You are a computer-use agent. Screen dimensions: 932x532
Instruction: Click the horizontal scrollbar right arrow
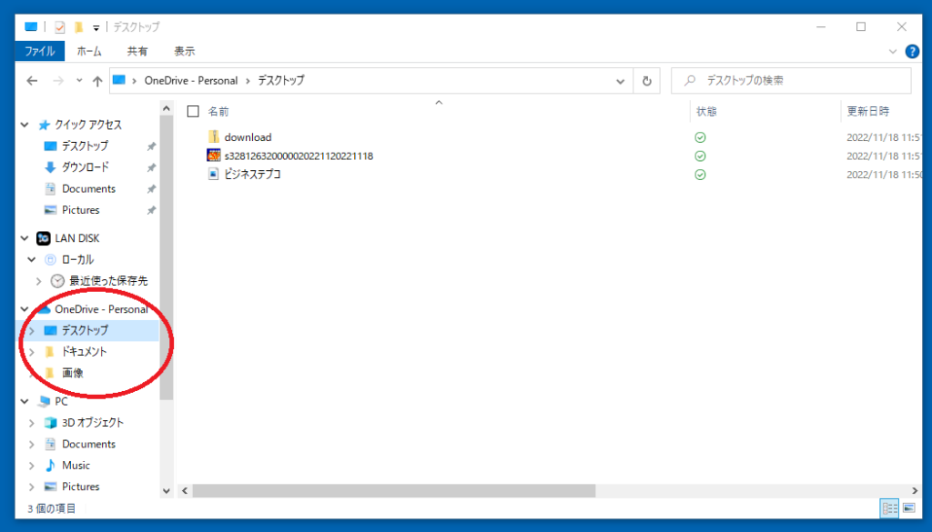click(915, 491)
